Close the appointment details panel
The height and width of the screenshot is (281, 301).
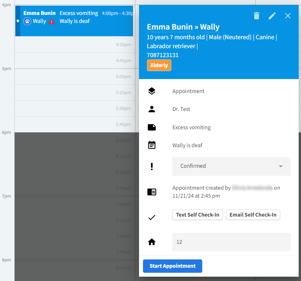288,16
